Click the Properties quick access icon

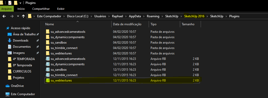10,3
